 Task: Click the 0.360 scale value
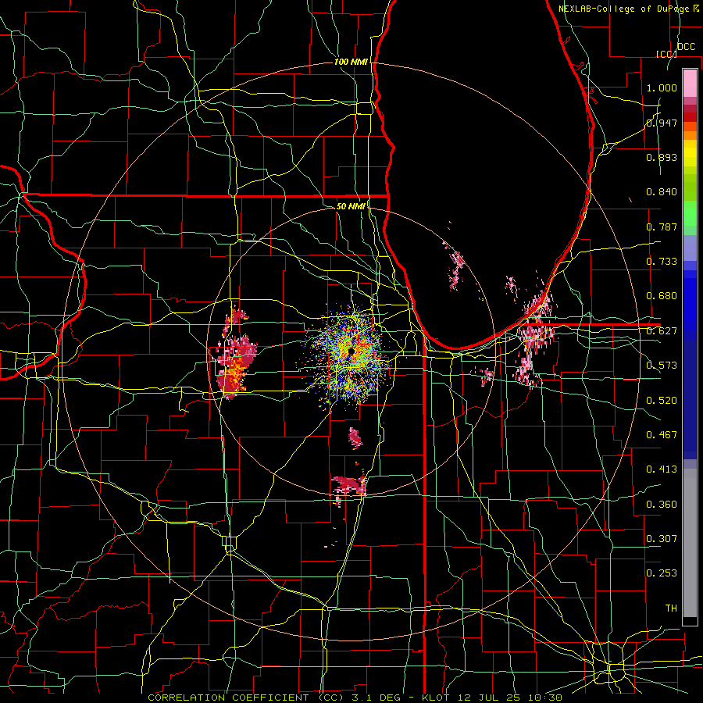point(662,505)
